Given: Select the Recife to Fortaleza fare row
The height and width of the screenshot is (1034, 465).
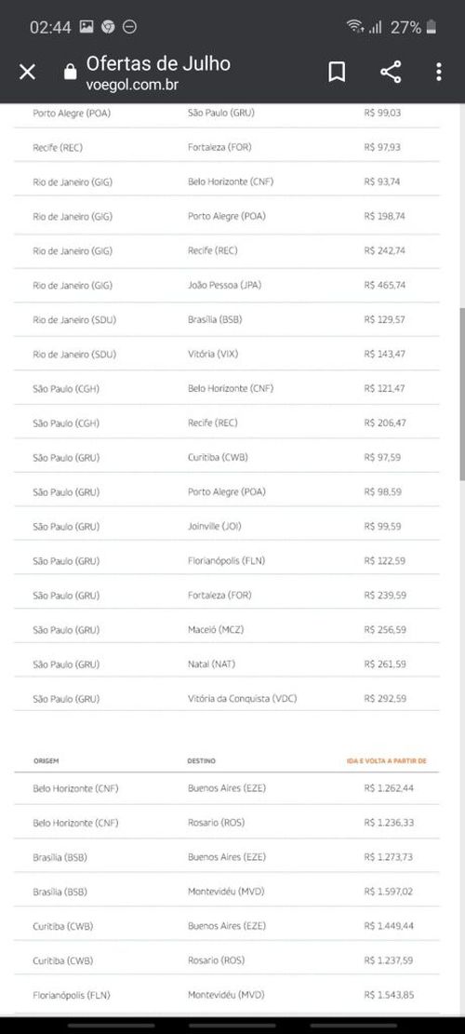Looking at the screenshot, I should (227, 147).
